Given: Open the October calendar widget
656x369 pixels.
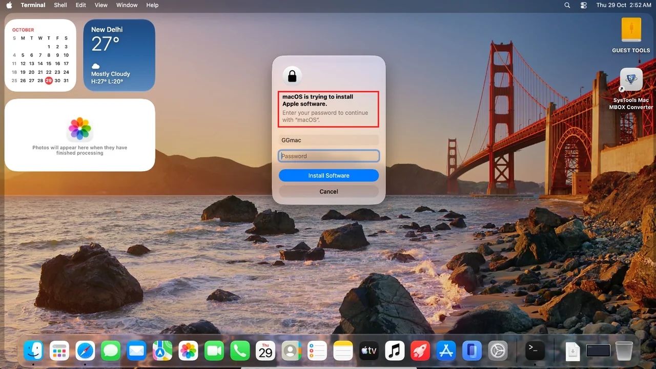Looking at the screenshot, I should click(40, 55).
